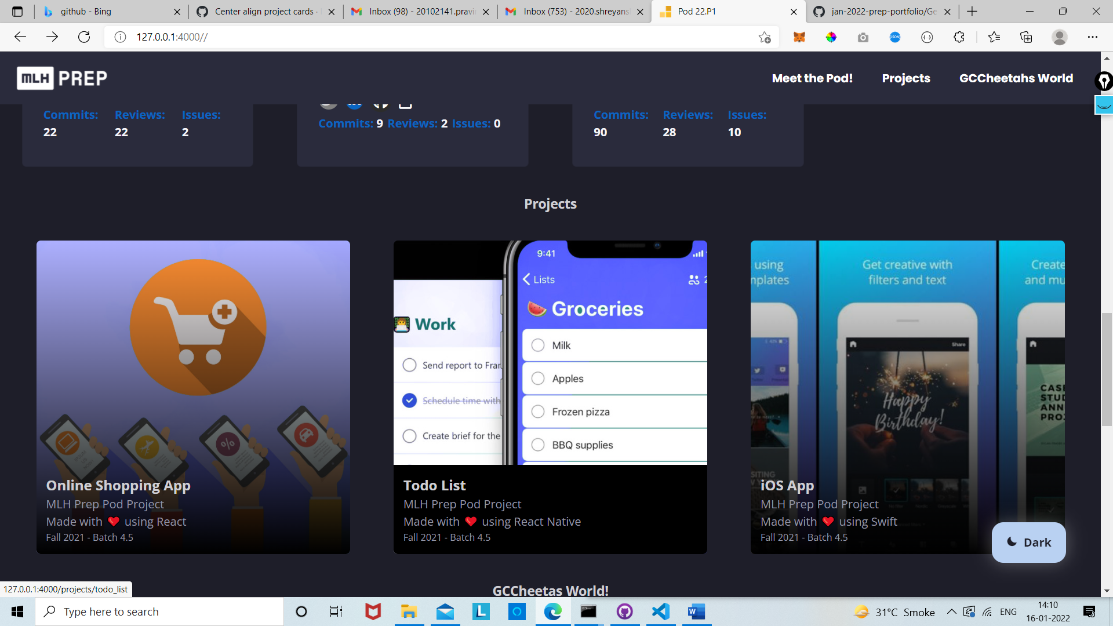The width and height of the screenshot is (1113, 626).
Task: Toggle the Milk checkbox in Groceries image
Action: (538, 345)
